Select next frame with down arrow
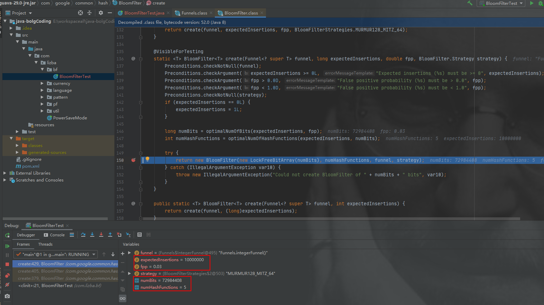 point(113,254)
